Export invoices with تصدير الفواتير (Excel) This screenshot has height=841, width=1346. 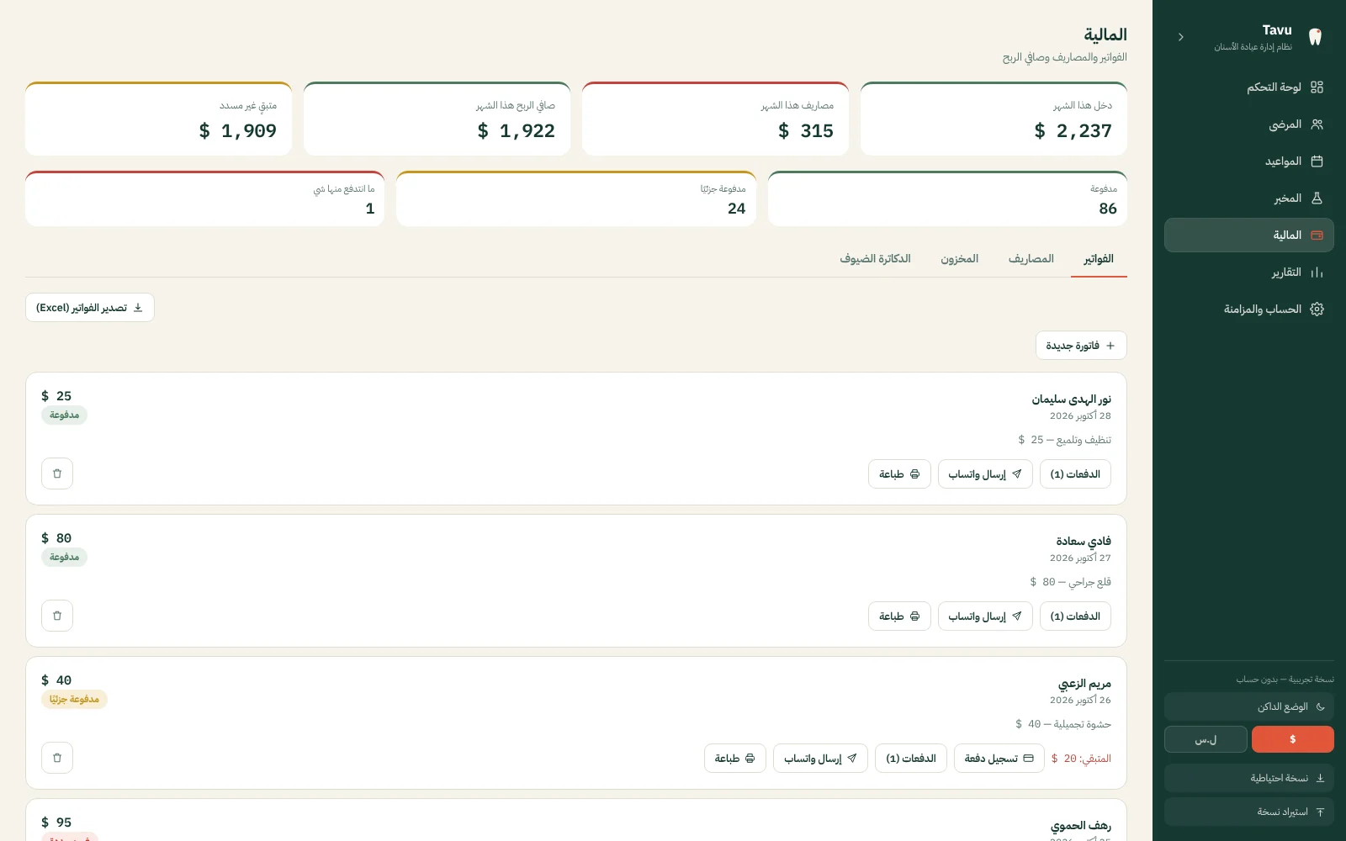(90, 308)
